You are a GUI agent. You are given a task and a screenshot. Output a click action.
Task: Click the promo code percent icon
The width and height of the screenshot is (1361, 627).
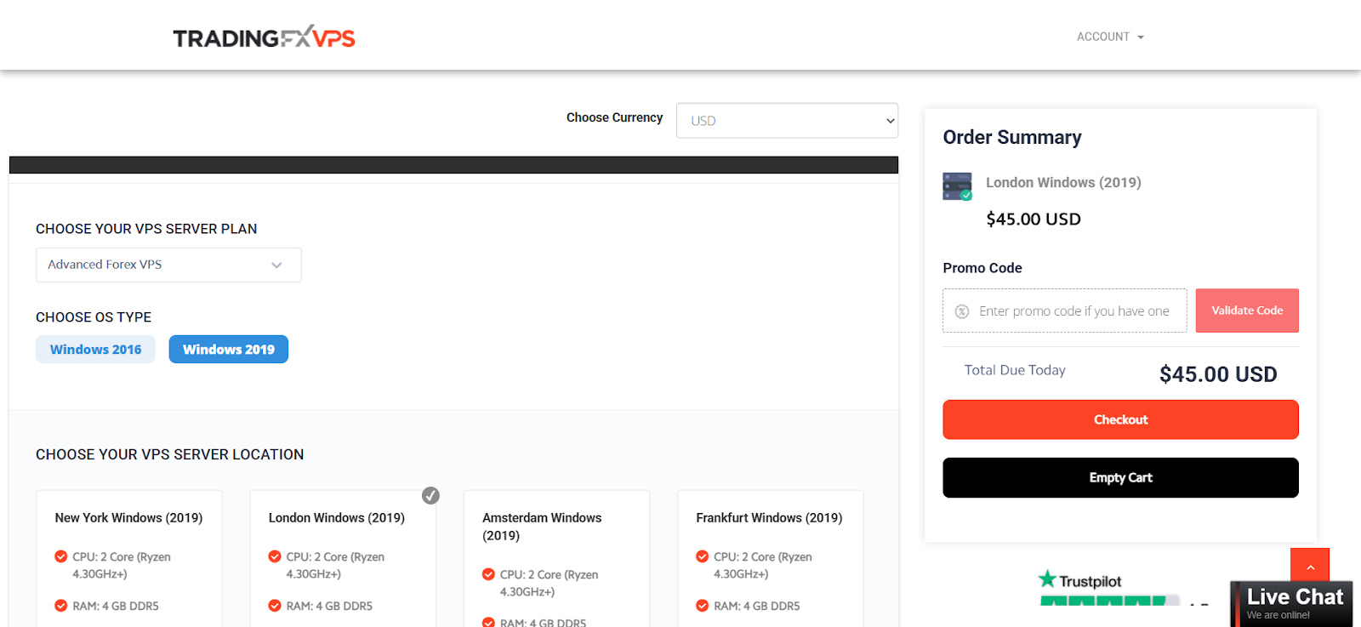tap(962, 311)
